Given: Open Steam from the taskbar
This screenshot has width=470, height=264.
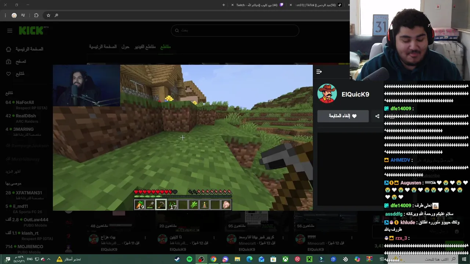Looking at the screenshot, I should click(x=177, y=259).
